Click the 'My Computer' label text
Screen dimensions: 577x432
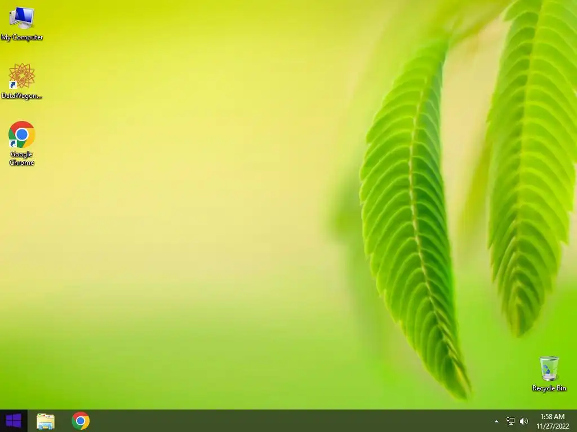(x=22, y=37)
